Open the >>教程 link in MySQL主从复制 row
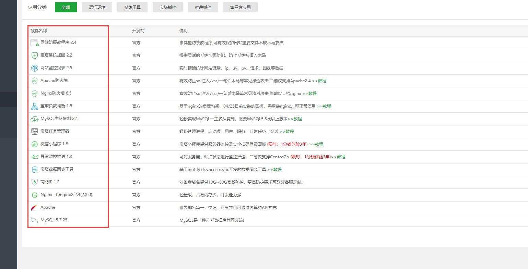Viewport: 528px width, 269px height. coord(295,119)
